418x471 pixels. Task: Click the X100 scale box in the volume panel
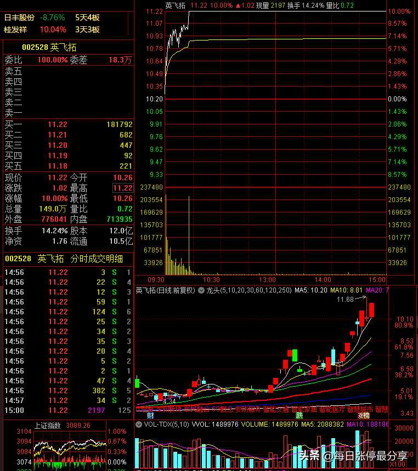tap(398, 464)
